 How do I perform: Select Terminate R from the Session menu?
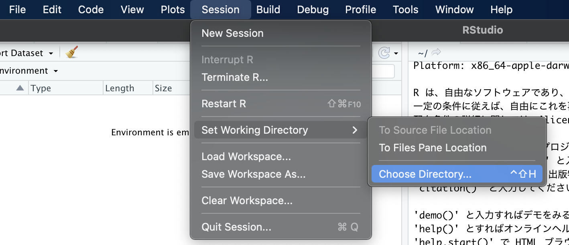coord(235,77)
